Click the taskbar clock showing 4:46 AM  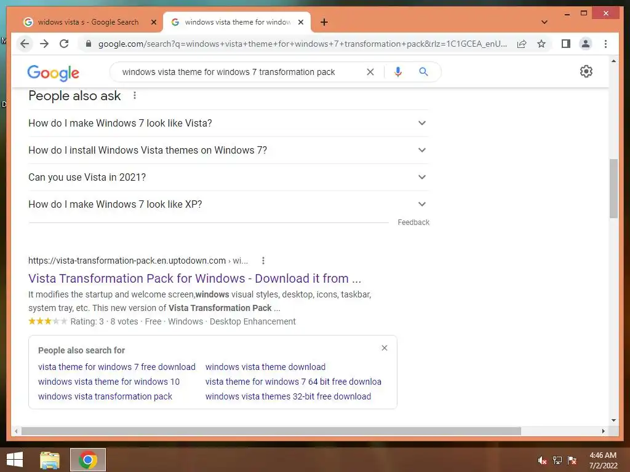[603, 460]
